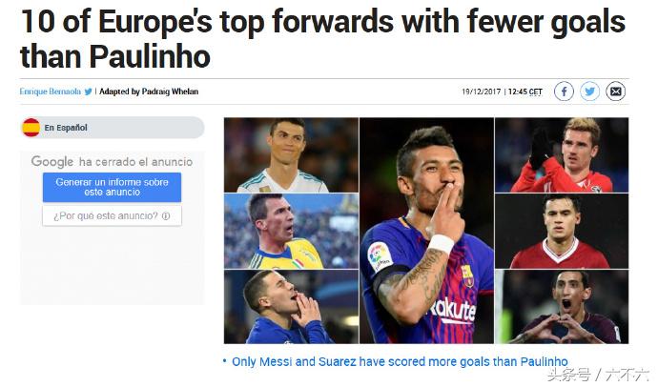Click the Juventus player photo tile

[x=291, y=231]
